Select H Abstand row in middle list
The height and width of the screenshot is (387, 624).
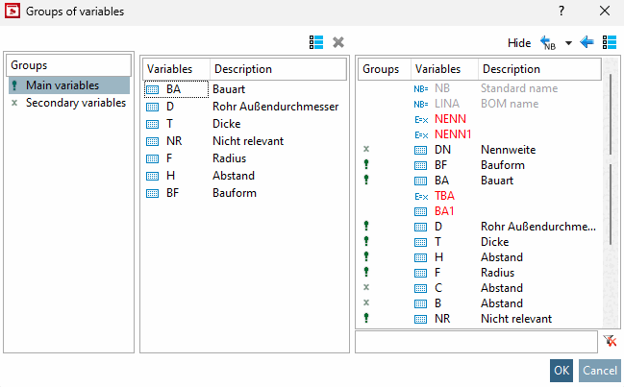[244, 176]
